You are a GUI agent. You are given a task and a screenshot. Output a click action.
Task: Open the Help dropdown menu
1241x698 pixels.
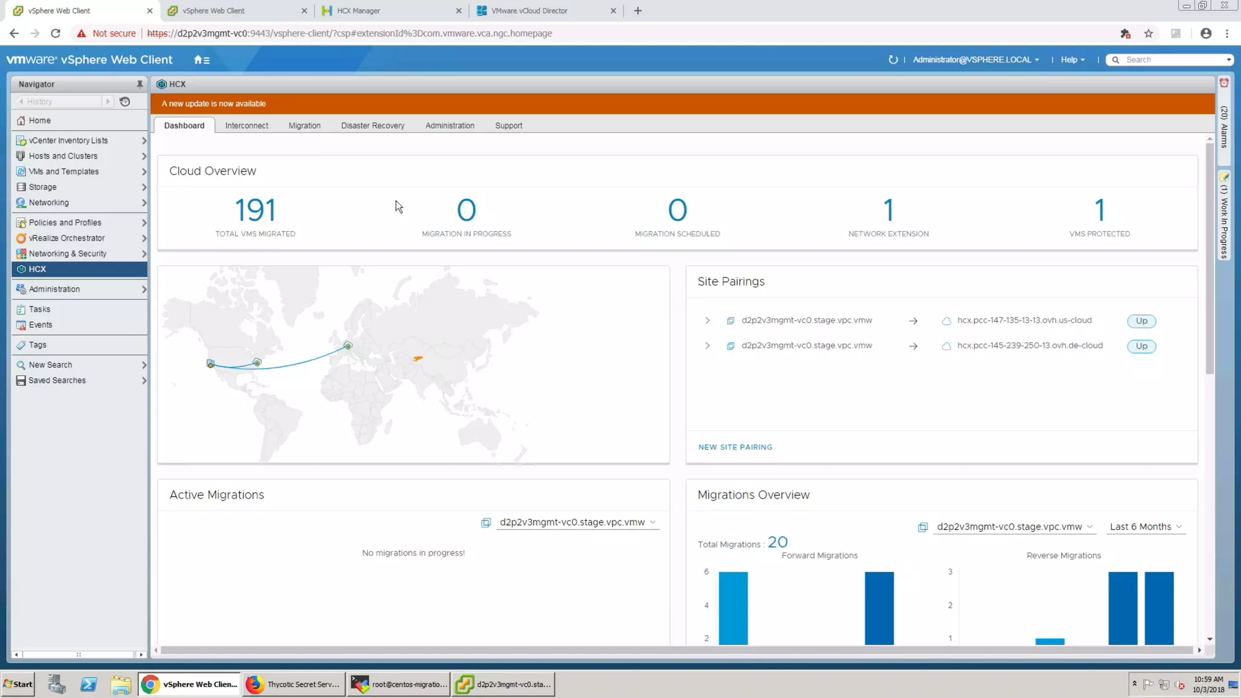[1073, 59]
